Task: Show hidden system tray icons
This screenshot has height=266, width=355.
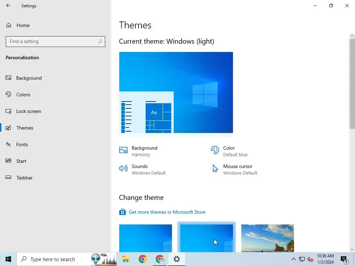Action: [293, 259]
